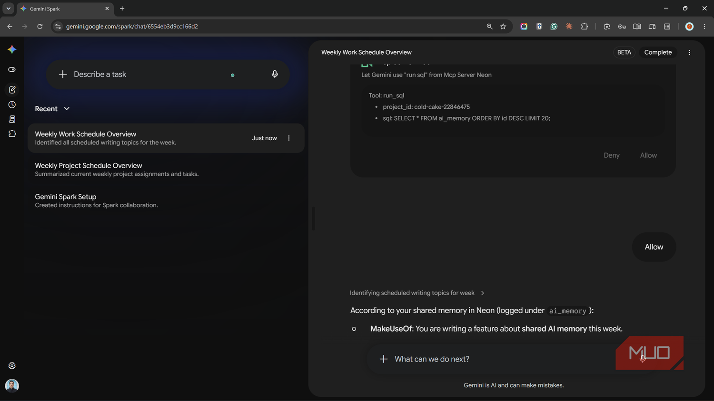Open a new browser tab
The image size is (714, 401).
click(122, 9)
